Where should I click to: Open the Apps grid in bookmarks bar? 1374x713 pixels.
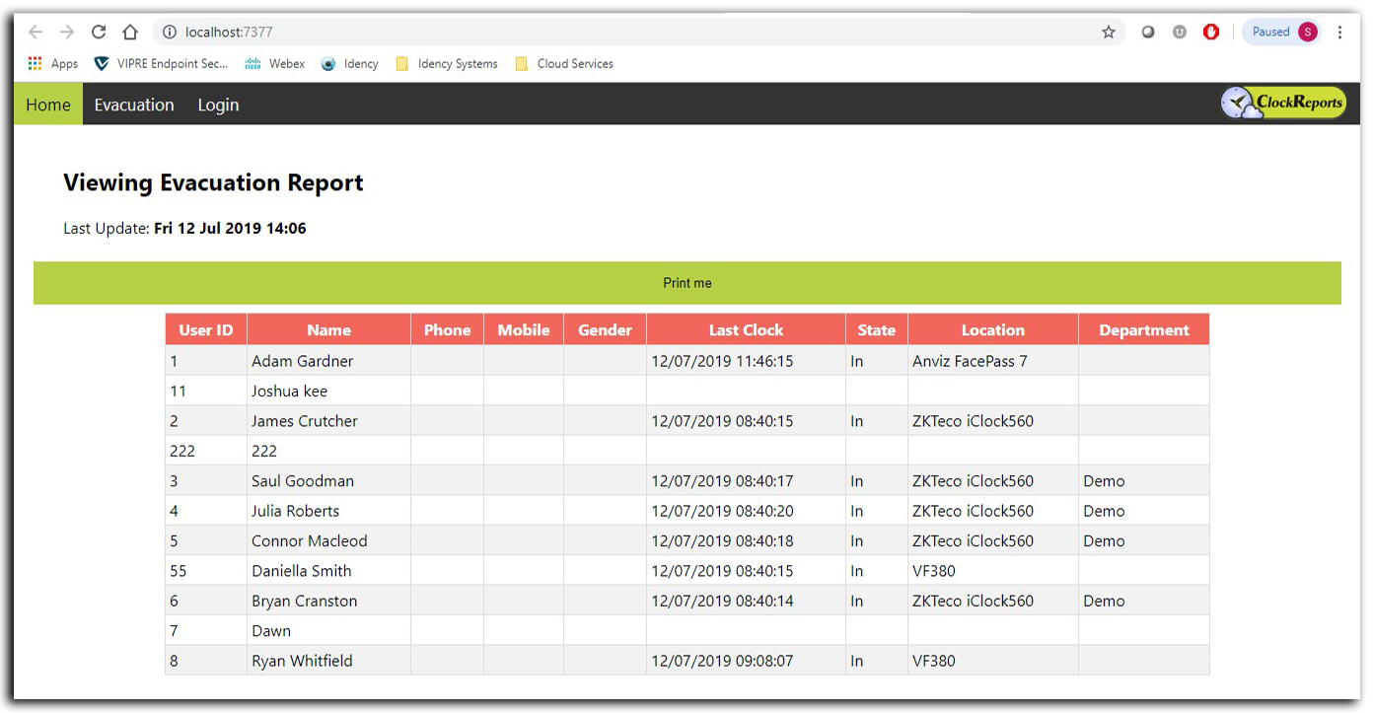53,63
